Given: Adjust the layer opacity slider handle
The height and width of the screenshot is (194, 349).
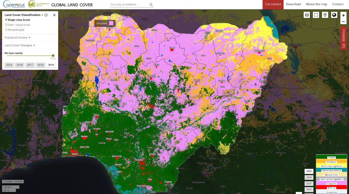Looking at the screenshot, I should click(53, 55).
